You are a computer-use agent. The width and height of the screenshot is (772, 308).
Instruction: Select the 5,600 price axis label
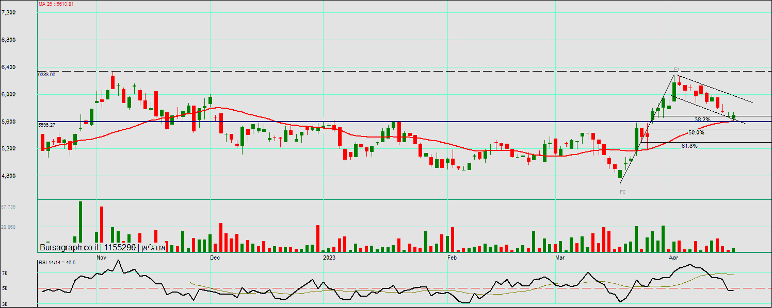[9, 122]
